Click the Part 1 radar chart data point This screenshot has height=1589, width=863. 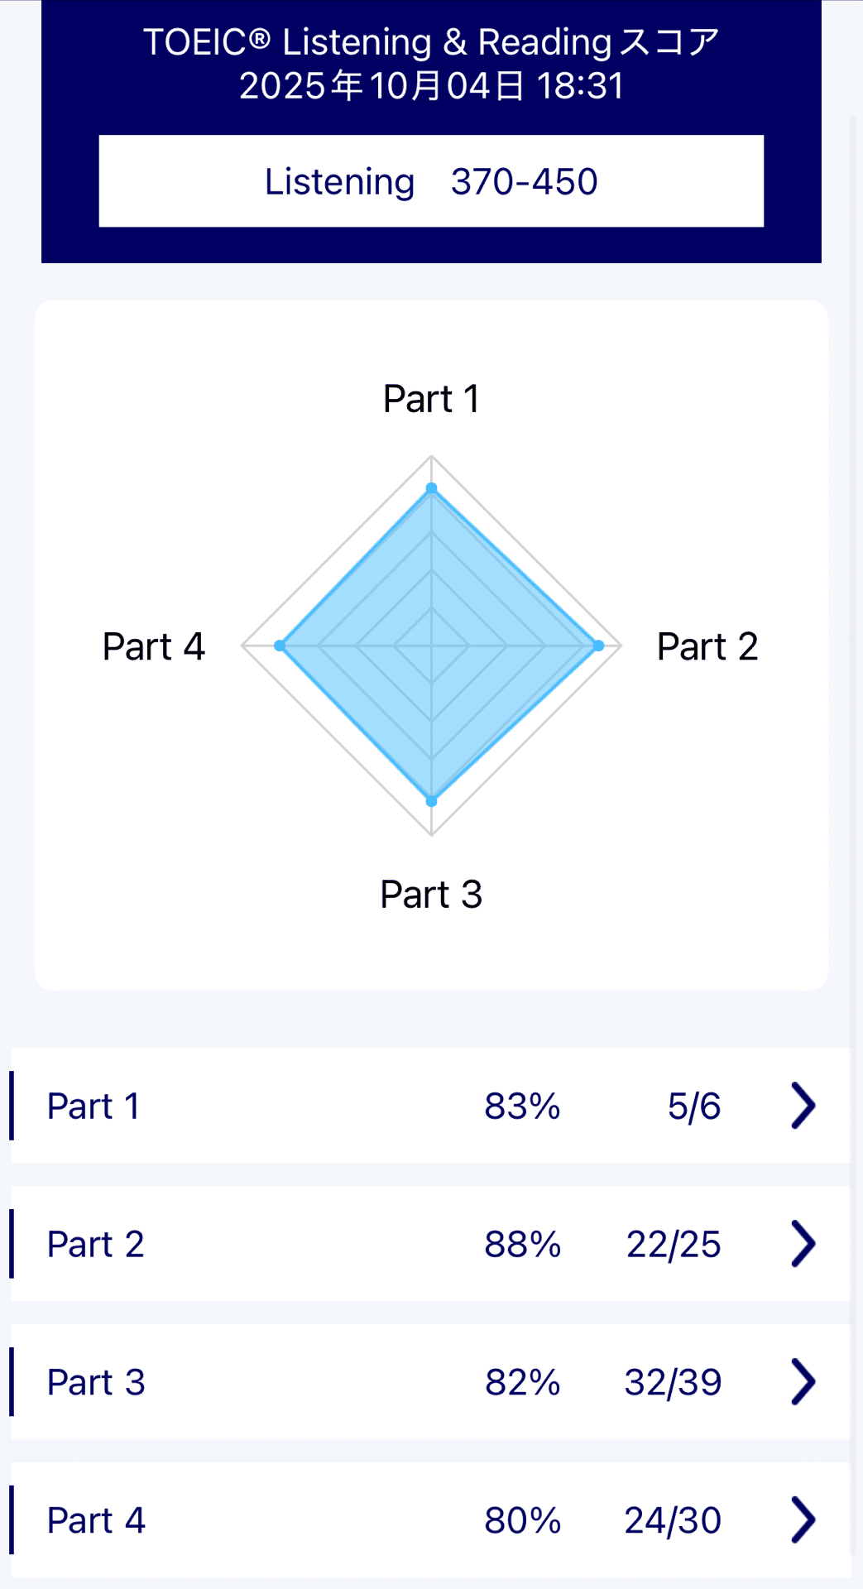click(x=431, y=488)
